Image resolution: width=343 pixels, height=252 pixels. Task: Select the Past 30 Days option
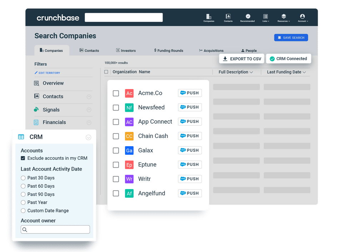pos(23,178)
